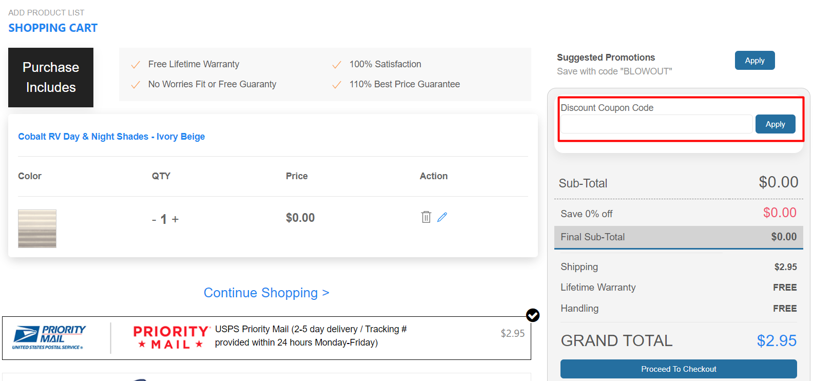Click the red PRIORITY MAIL star logo
This screenshot has width=813, height=381.
pos(171,337)
